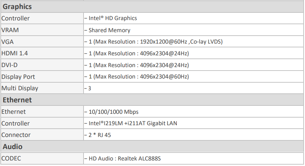Click the VRAM row label
The height and width of the screenshot is (166, 305).
[x=10, y=30]
